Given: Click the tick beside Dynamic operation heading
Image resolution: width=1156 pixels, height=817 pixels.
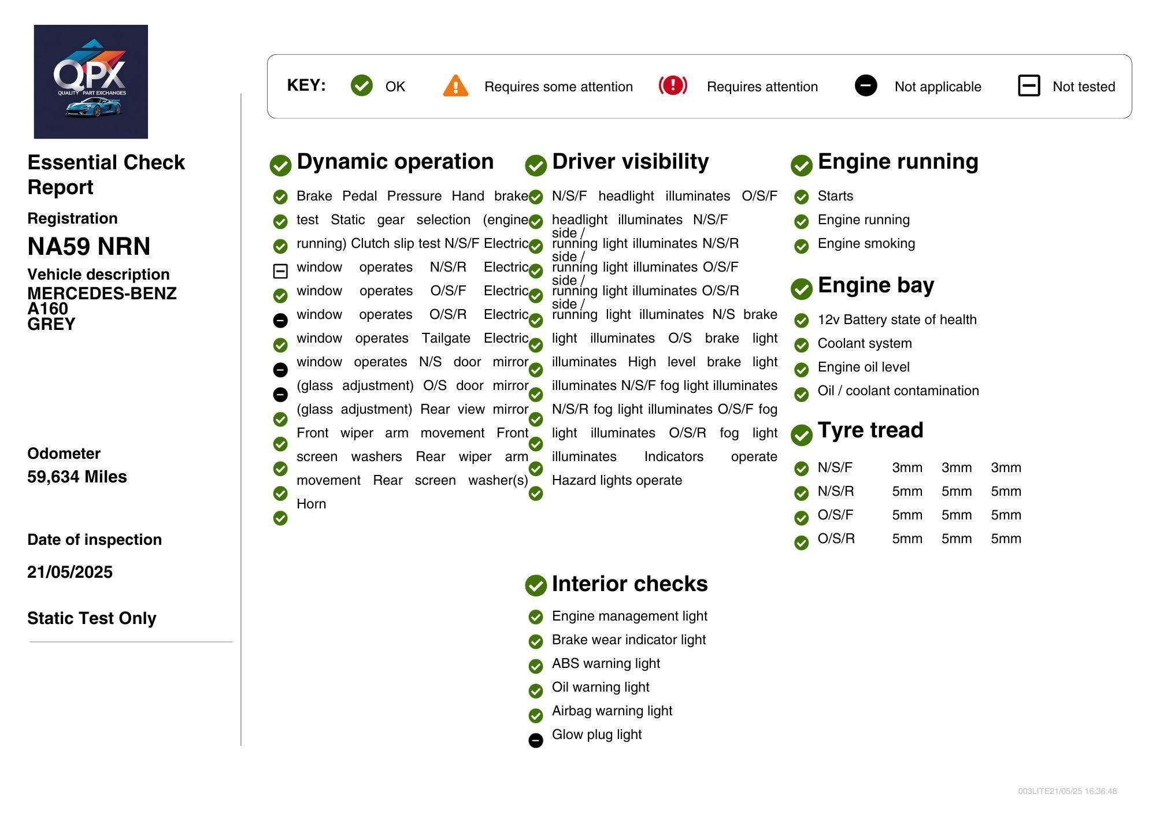Looking at the screenshot, I should point(280,165).
